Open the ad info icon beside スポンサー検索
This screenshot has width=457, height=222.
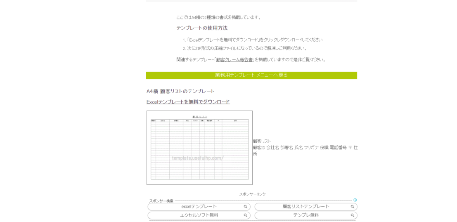355,200
